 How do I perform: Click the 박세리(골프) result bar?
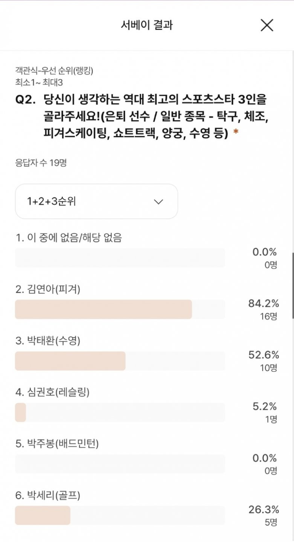coord(120,515)
